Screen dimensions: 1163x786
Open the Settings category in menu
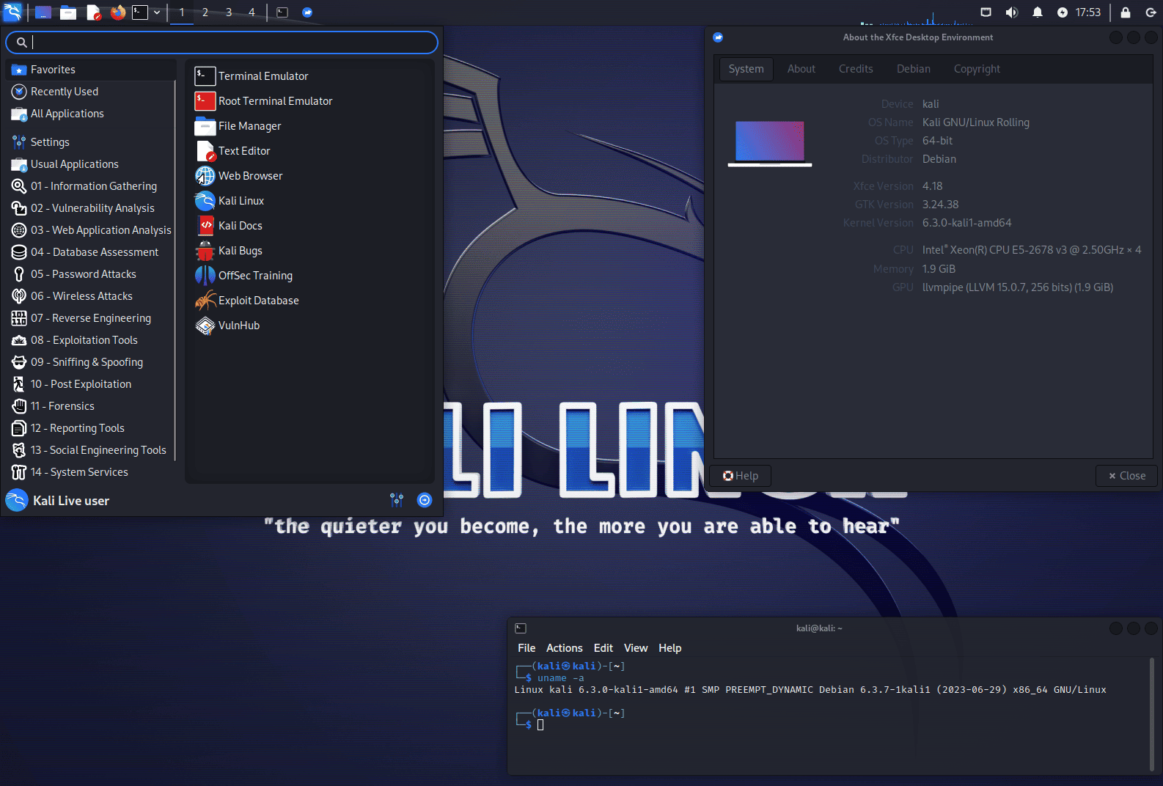click(91, 142)
